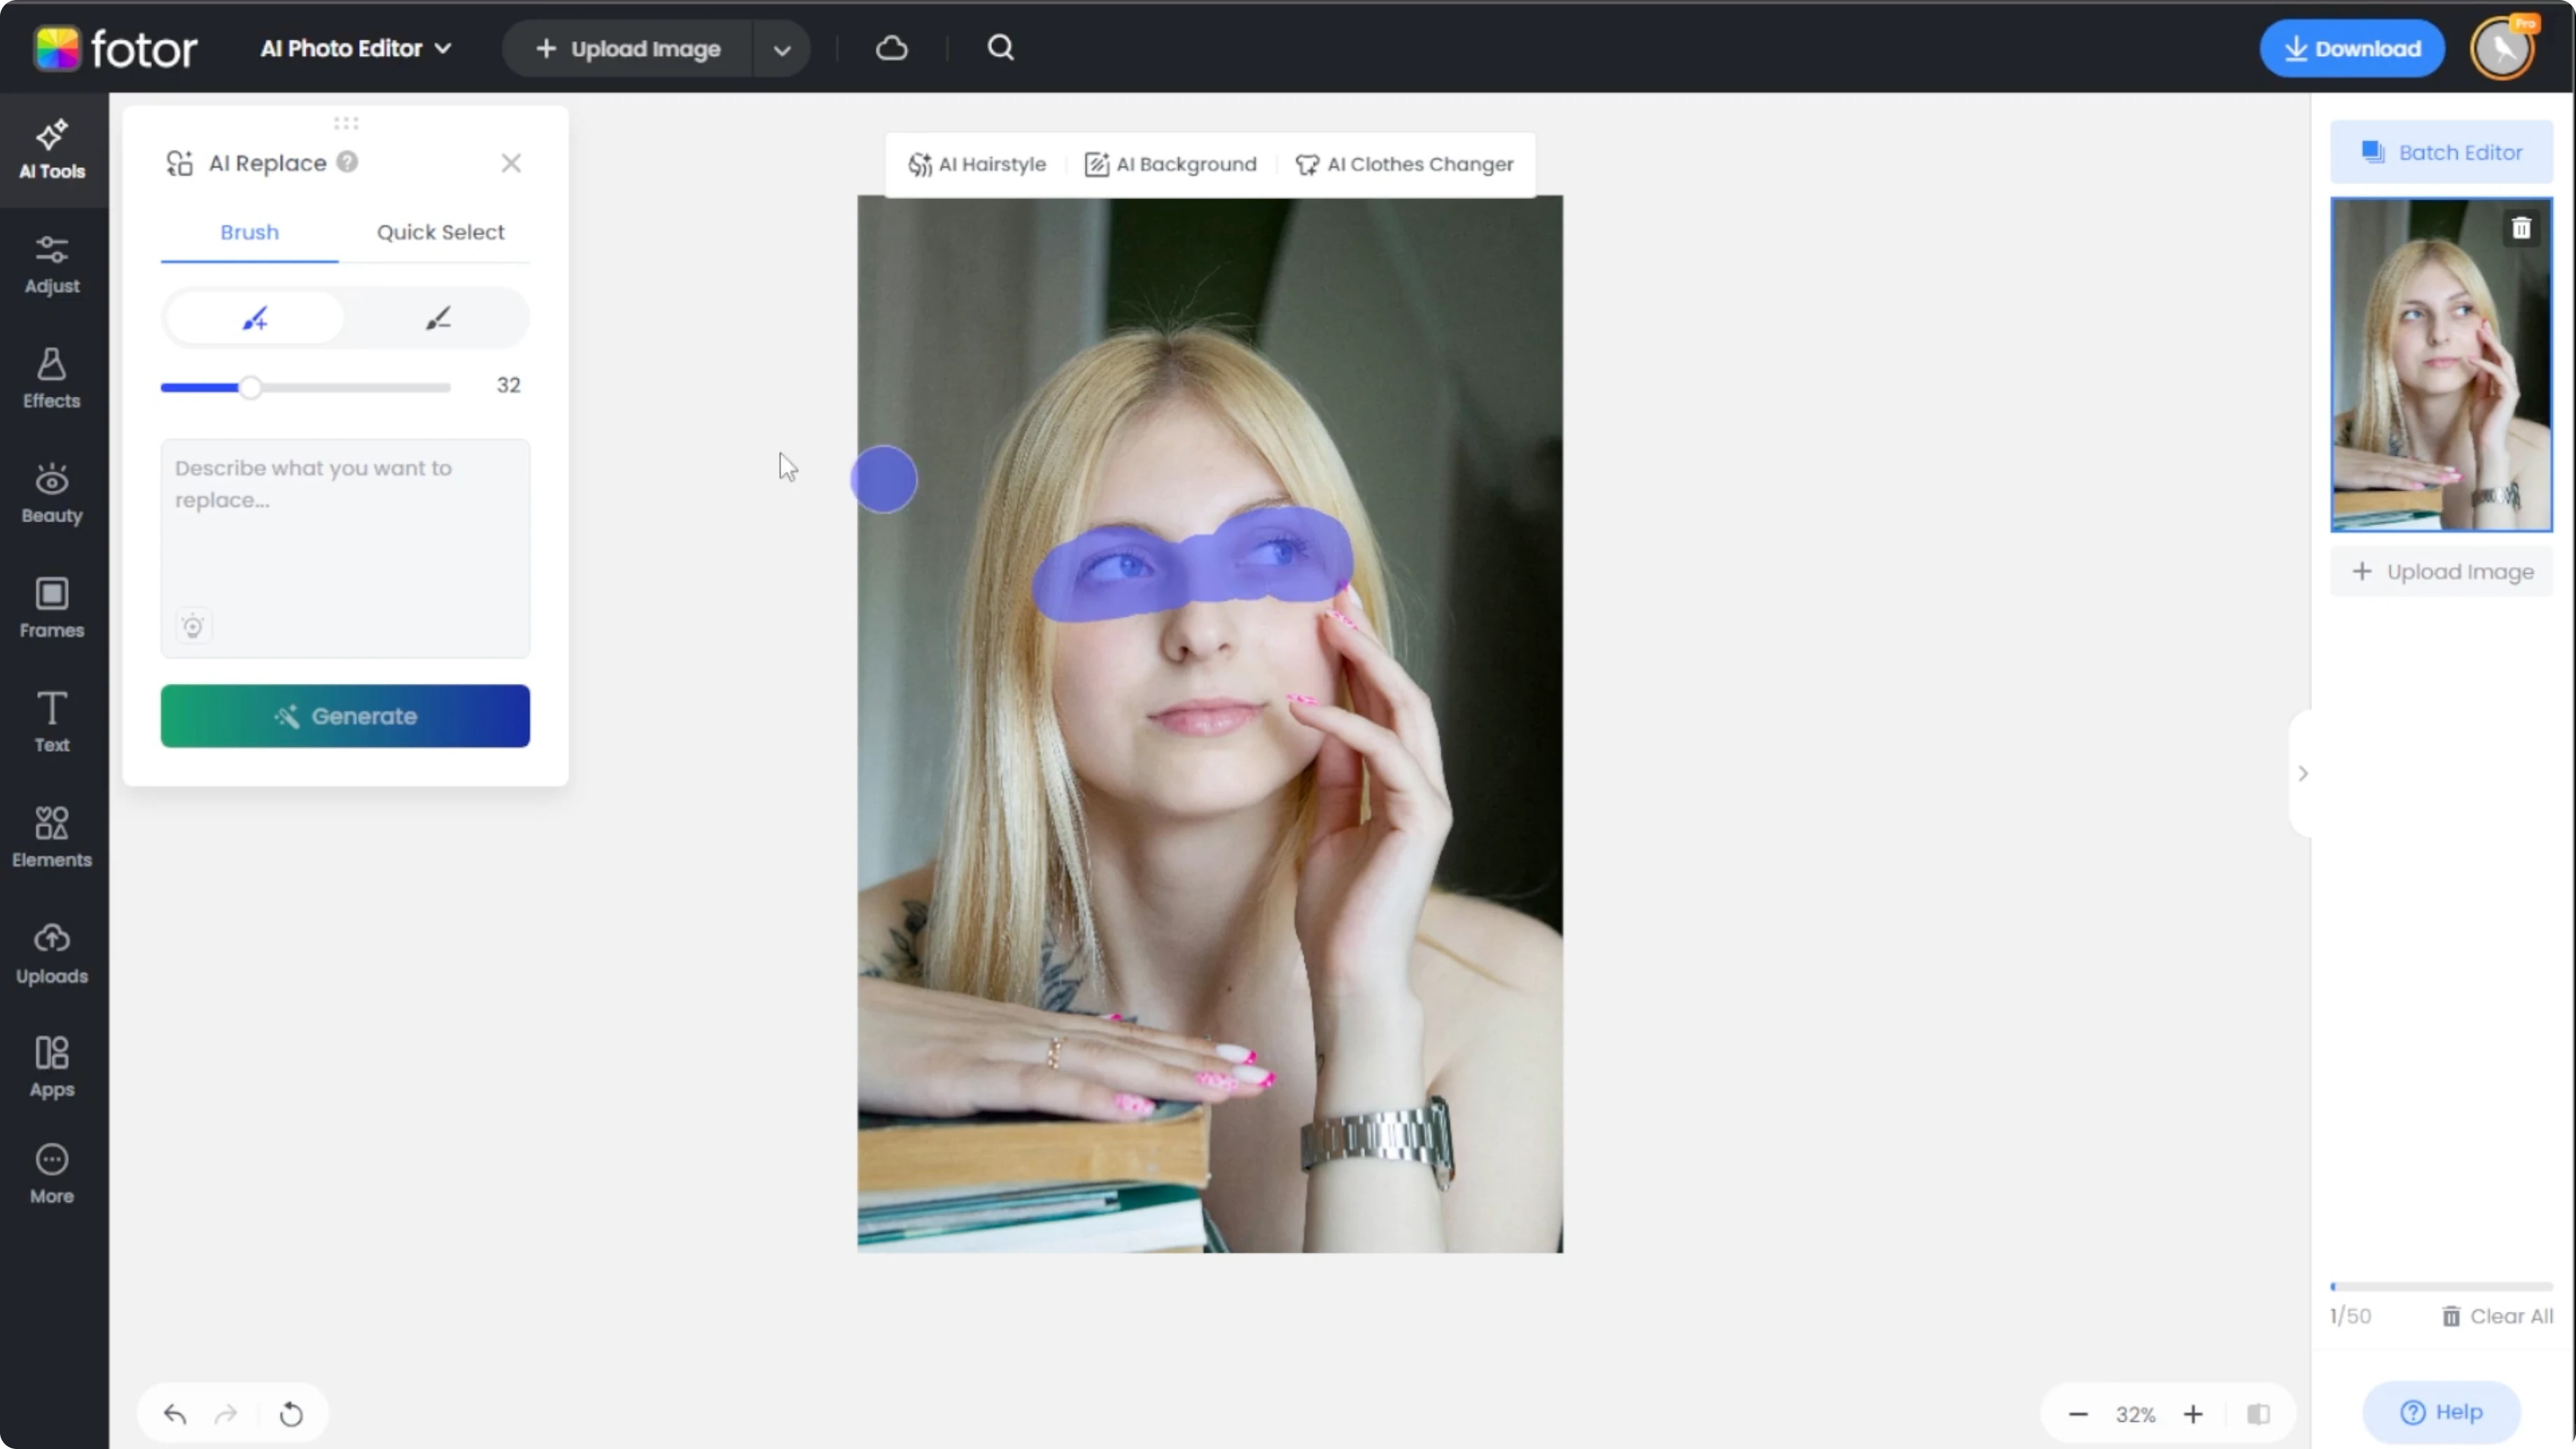This screenshot has width=2576, height=1449.
Task: Open the Elements panel
Action: click(x=52, y=838)
